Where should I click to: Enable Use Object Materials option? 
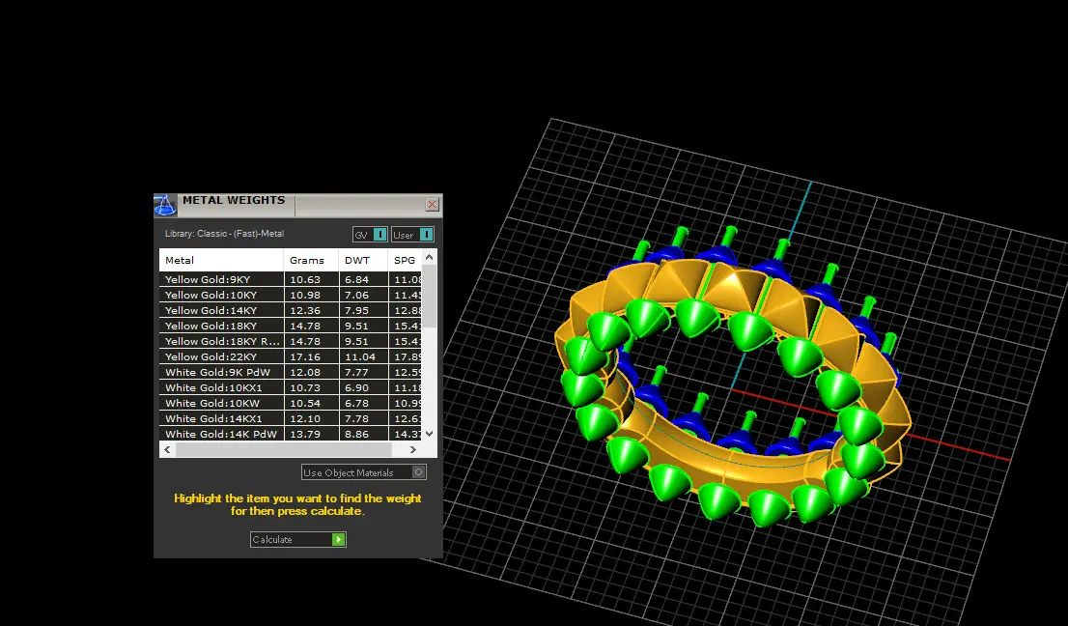click(x=364, y=472)
